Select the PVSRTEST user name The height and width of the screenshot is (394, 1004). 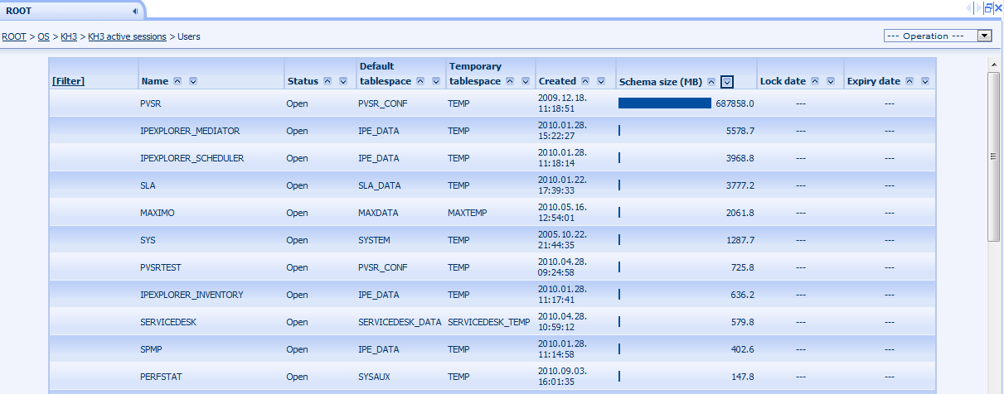pos(161,267)
